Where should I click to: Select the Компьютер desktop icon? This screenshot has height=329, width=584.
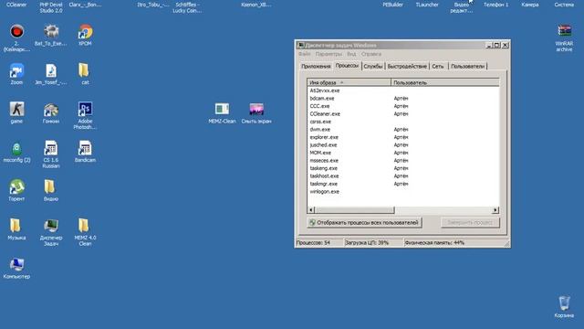point(16,264)
